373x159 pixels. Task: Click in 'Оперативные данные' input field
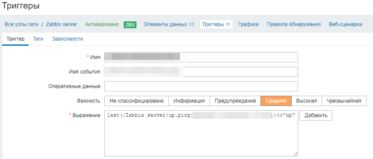[x=201, y=86]
